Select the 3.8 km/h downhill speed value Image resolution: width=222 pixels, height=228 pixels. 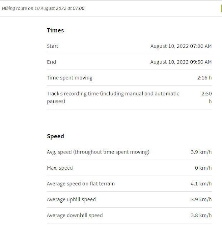click(x=201, y=215)
